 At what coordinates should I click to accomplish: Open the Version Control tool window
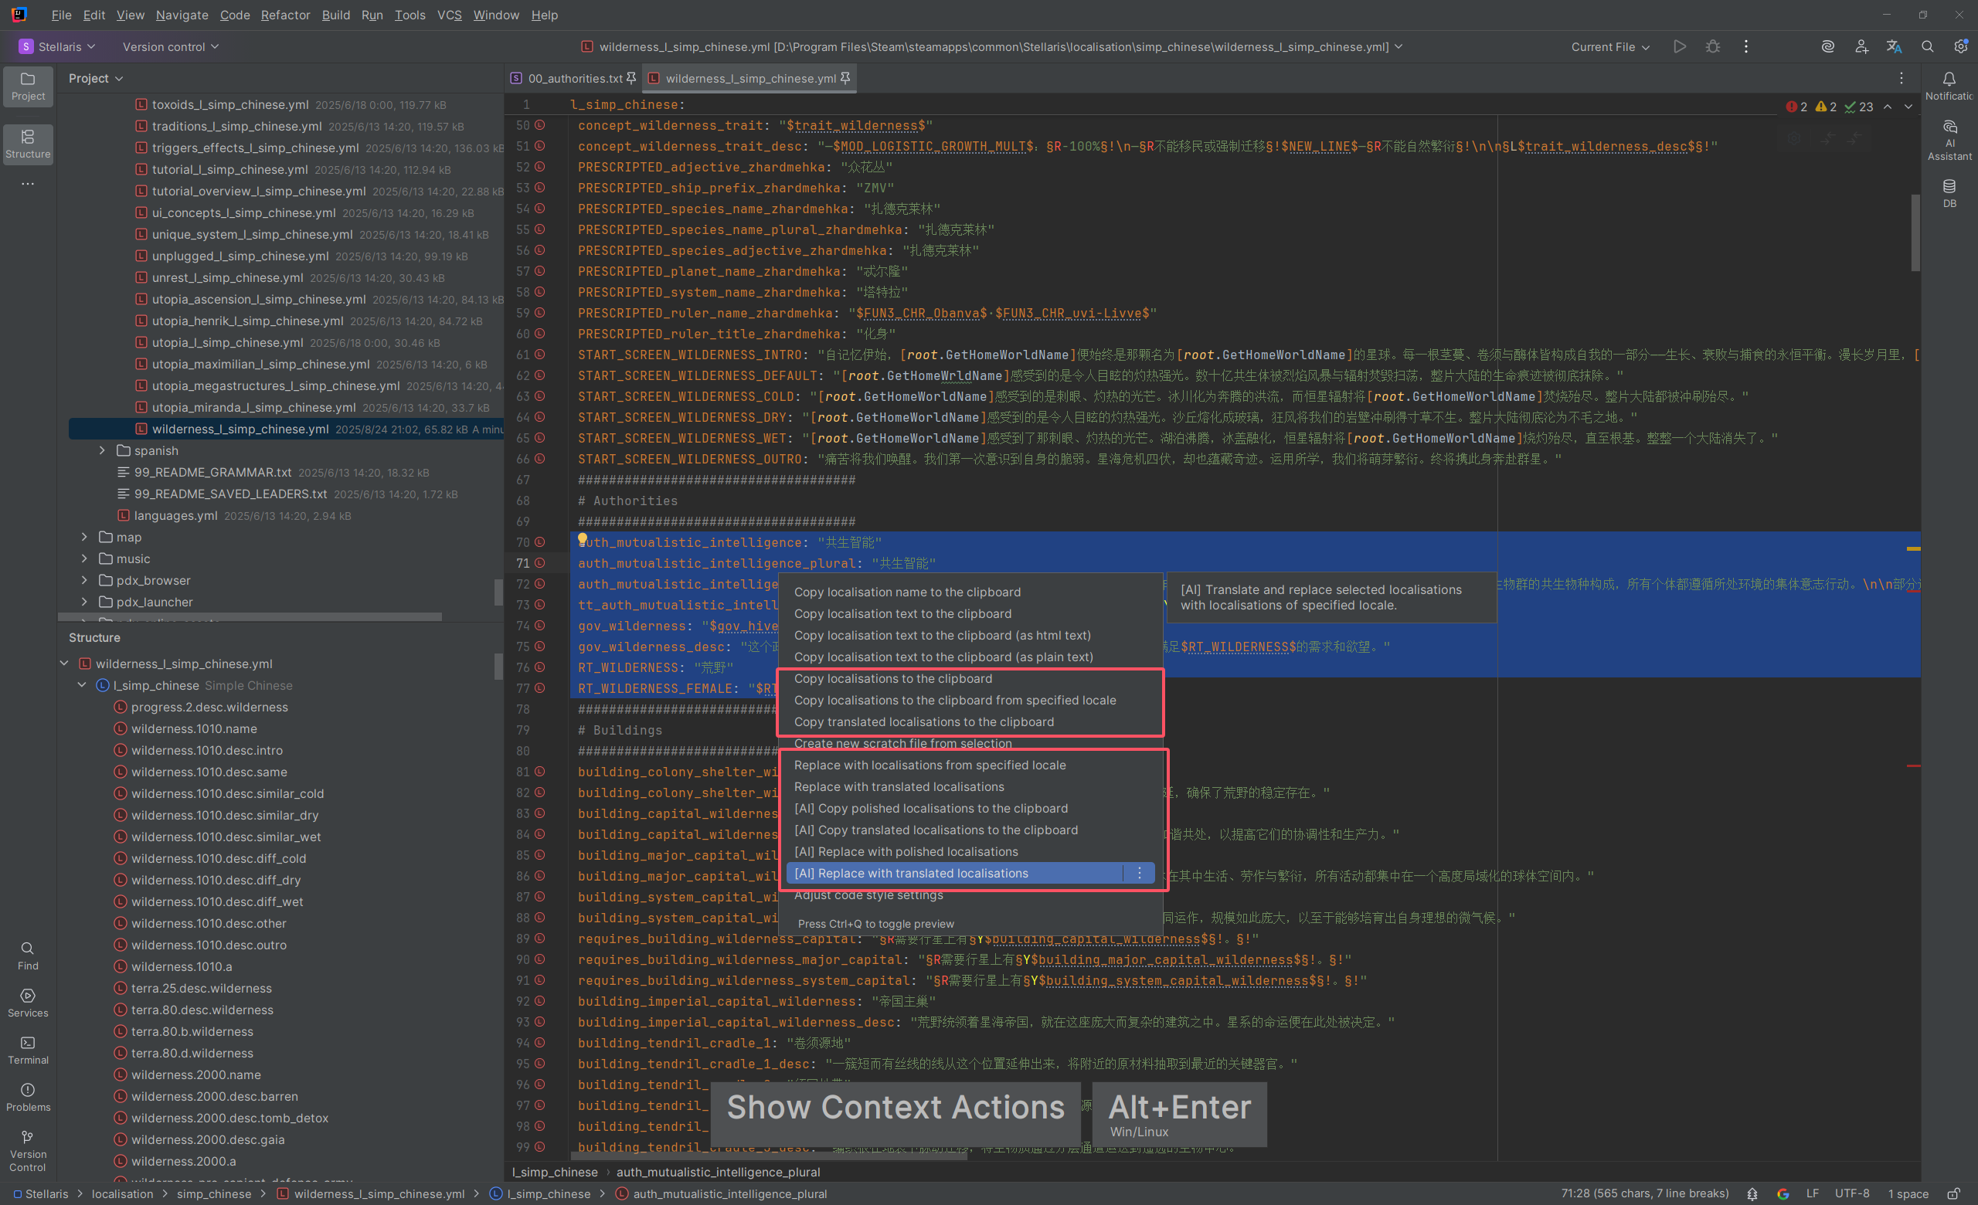(28, 1149)
